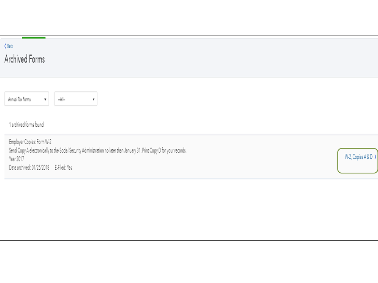Image resolution: width=378 pixels, height=283 pixels.
Task: Click the Send Copy A instructions text
Action: pyautogui.click(x=98, y=151)
